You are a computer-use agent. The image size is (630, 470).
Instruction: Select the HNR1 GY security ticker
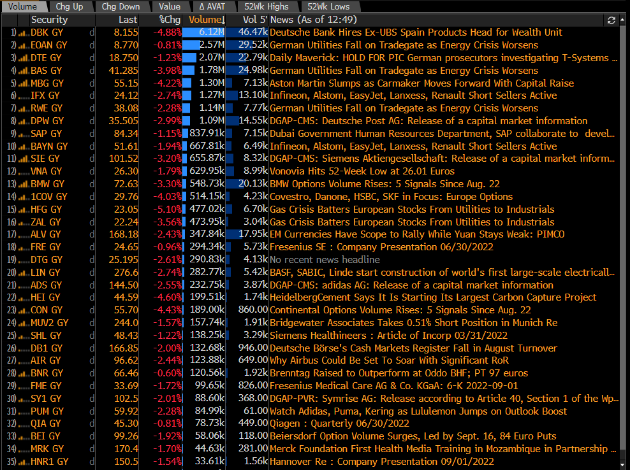(x=50, y=462)
